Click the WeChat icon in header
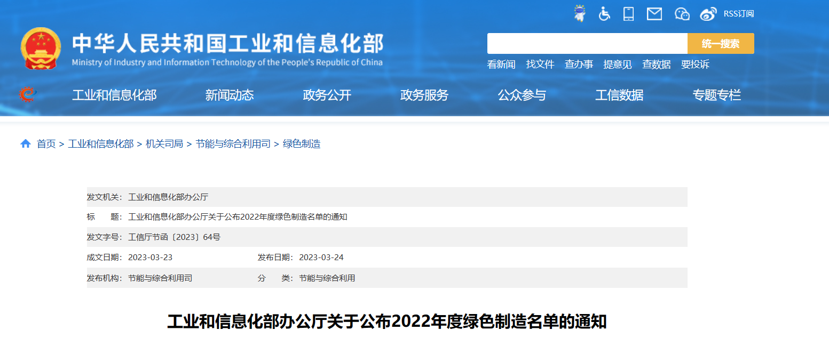 click(x=682, y=14)
